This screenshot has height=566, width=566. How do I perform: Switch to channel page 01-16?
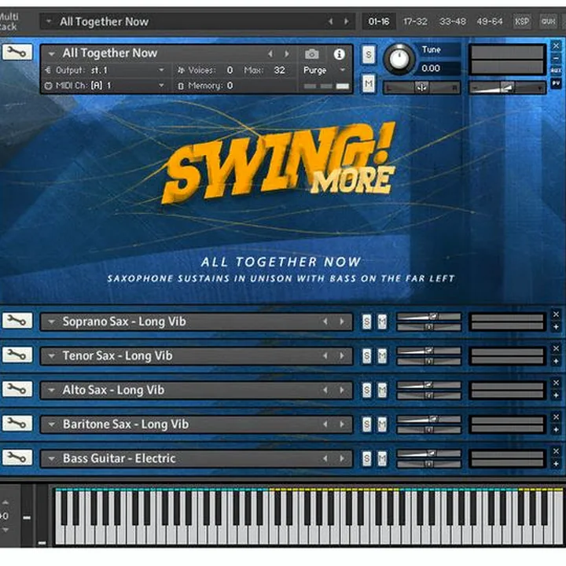tap(379, 22)
